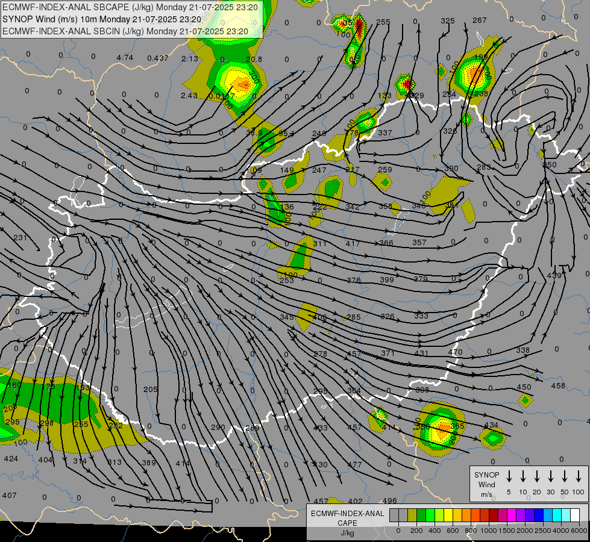Click the map value 431
590x542 pixels.
(421, 353)
